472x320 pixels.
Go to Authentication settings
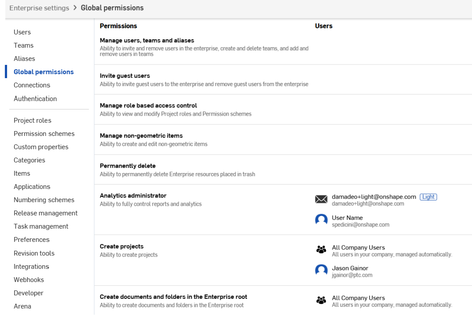(35, 99)
